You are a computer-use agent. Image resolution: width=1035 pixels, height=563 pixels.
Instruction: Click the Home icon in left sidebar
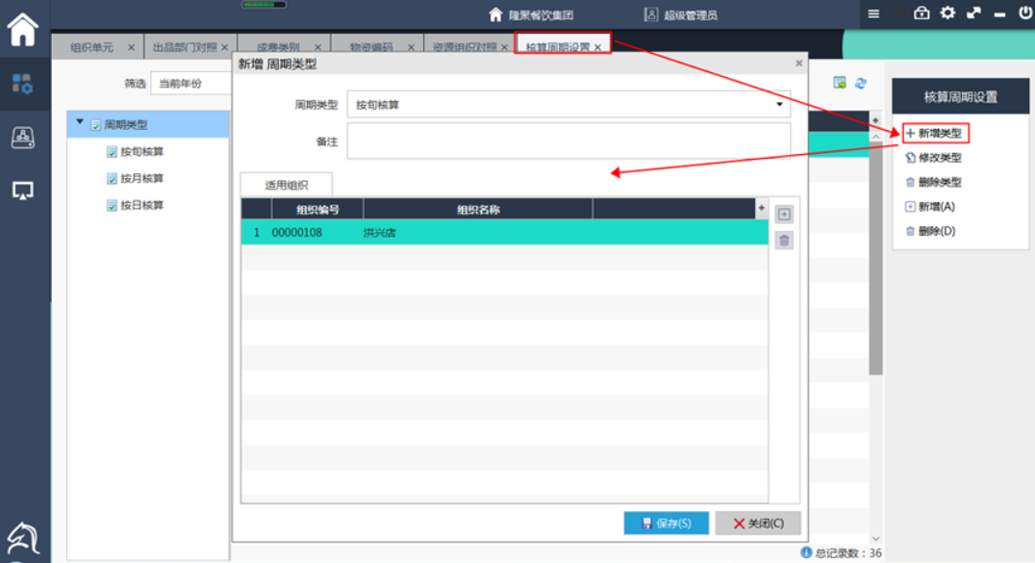click(x=23, y=29)
